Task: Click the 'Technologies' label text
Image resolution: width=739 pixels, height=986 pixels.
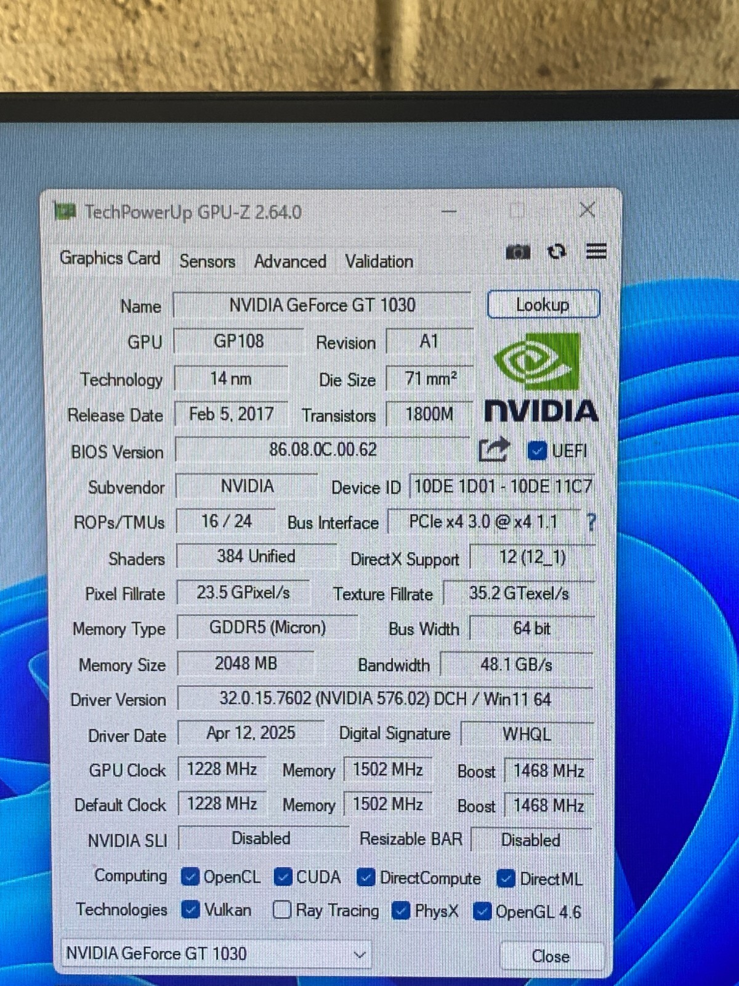Action: [121, 910]
